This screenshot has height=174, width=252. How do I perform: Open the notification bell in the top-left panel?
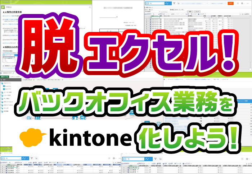(3, 7)
